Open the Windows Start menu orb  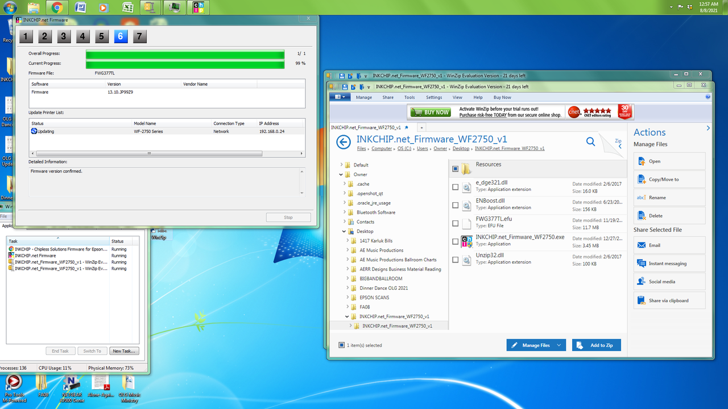click(x=10, y=7)
